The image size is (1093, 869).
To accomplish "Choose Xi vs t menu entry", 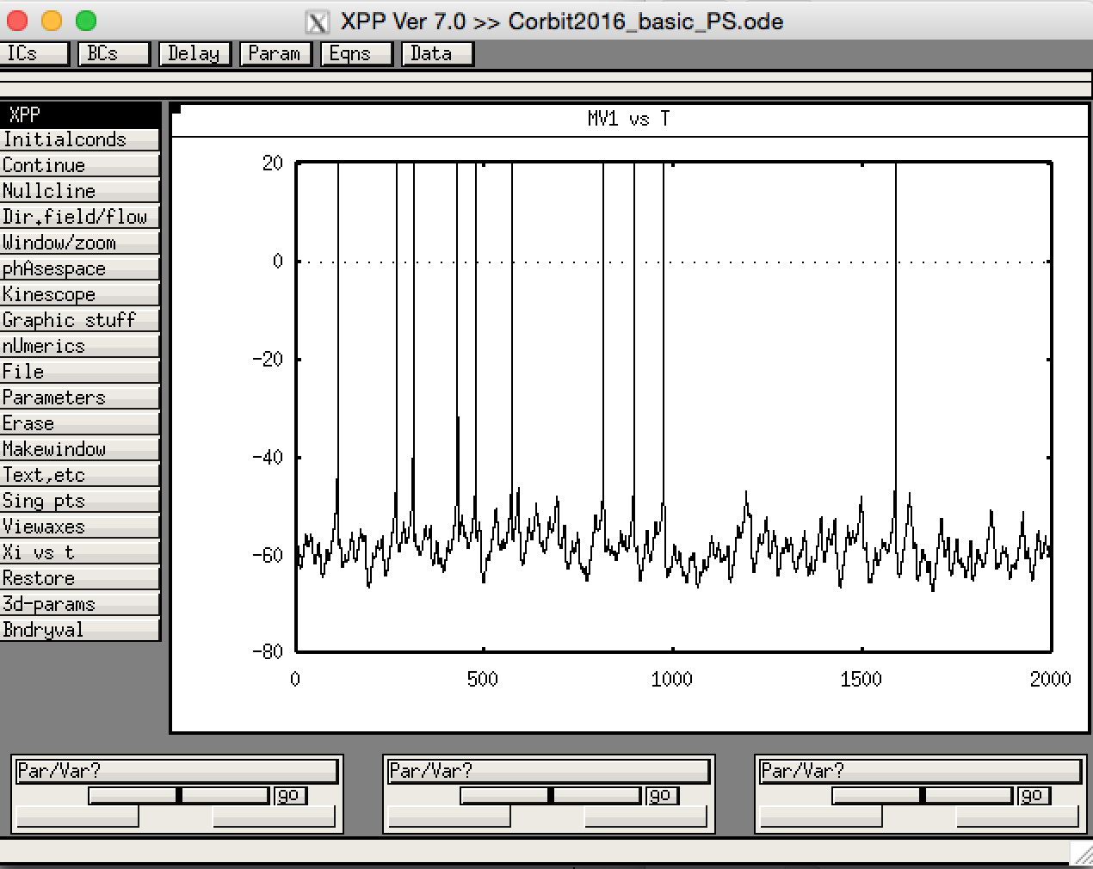I will pyautogui.click(x=80, y=552).
